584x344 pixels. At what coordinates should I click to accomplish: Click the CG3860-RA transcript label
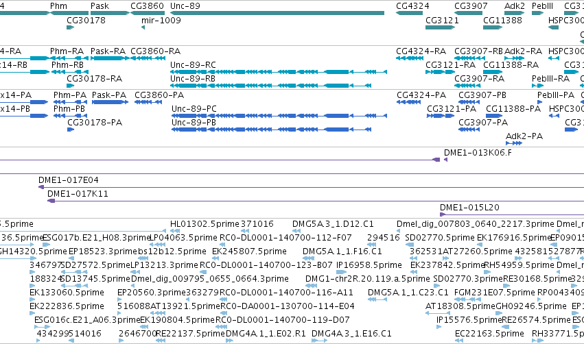click(x=155, y=51)
